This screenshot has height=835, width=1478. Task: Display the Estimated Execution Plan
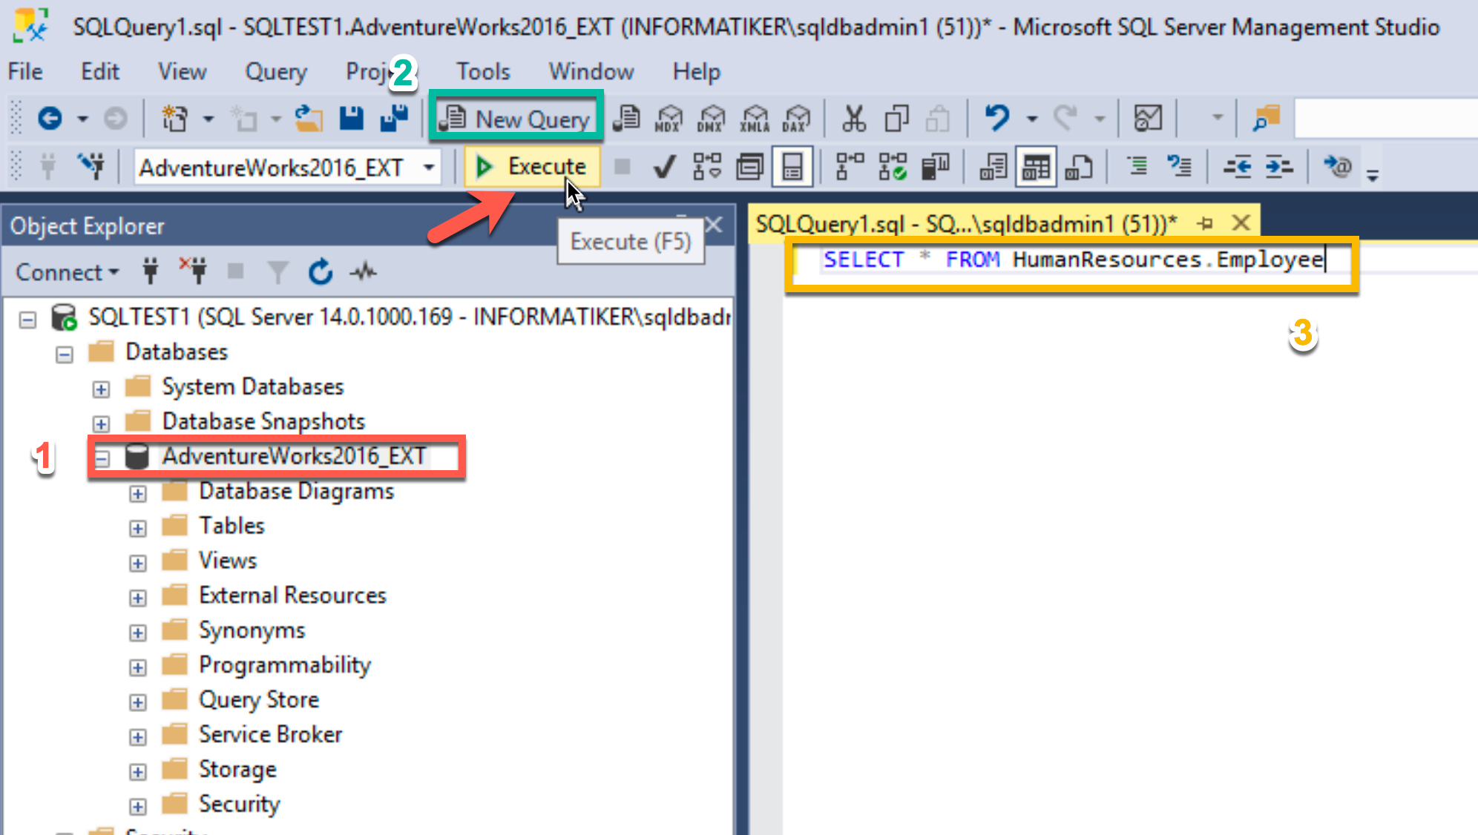coord(706,166)
